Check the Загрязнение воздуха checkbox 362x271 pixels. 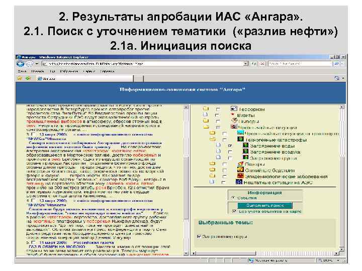[230, 152]
